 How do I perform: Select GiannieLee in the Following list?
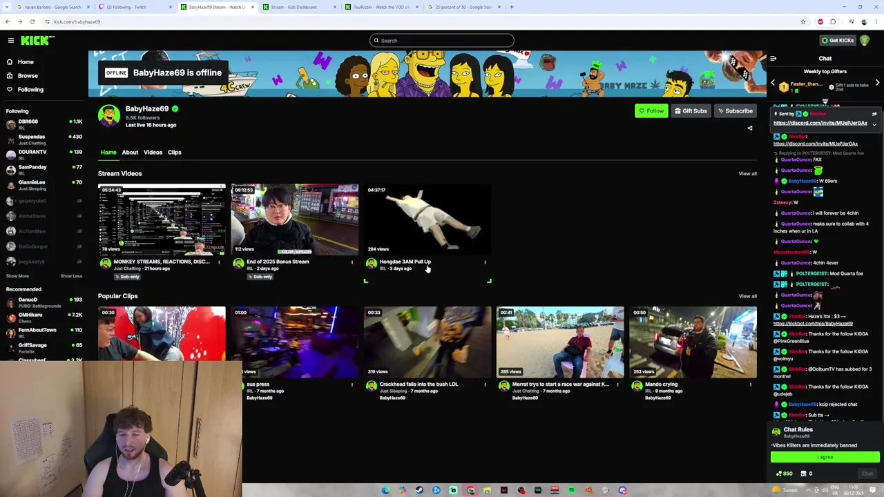(x=44, y=186)
